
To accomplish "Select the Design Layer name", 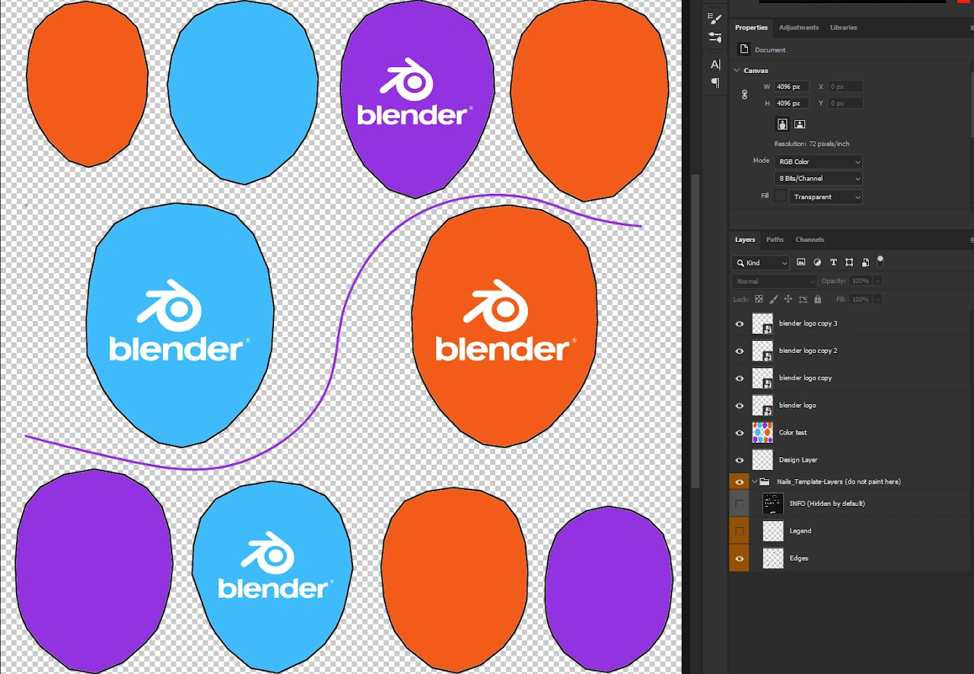I will (x=797, y=460).
